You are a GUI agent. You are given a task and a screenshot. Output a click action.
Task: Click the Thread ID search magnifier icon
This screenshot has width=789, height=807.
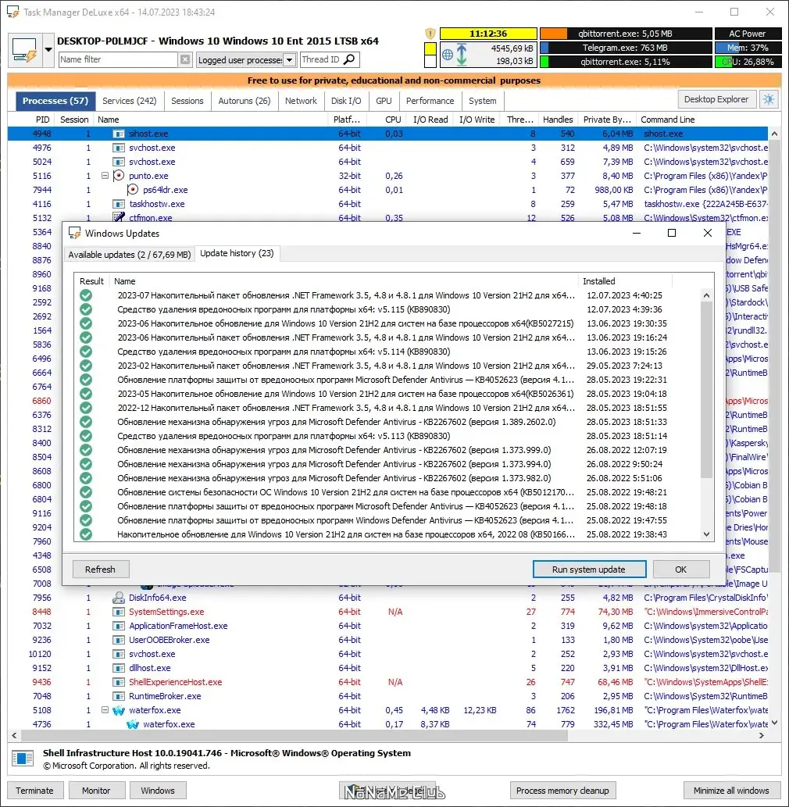349,59
